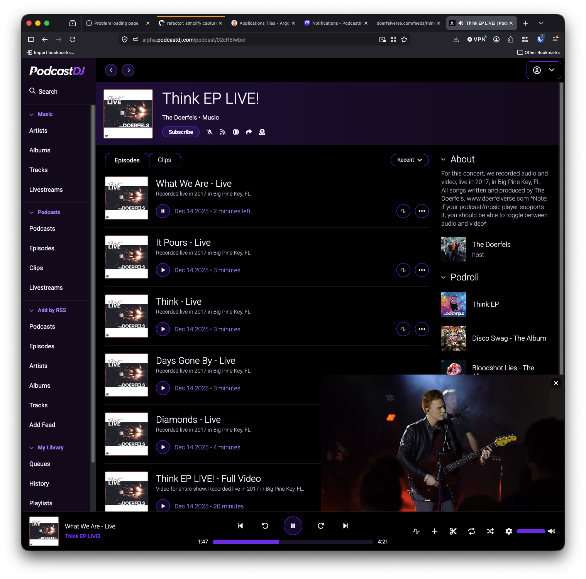Click the globe website icon in podcast header
The height and width of the screenshot is (579, 586).
point(236,132)
